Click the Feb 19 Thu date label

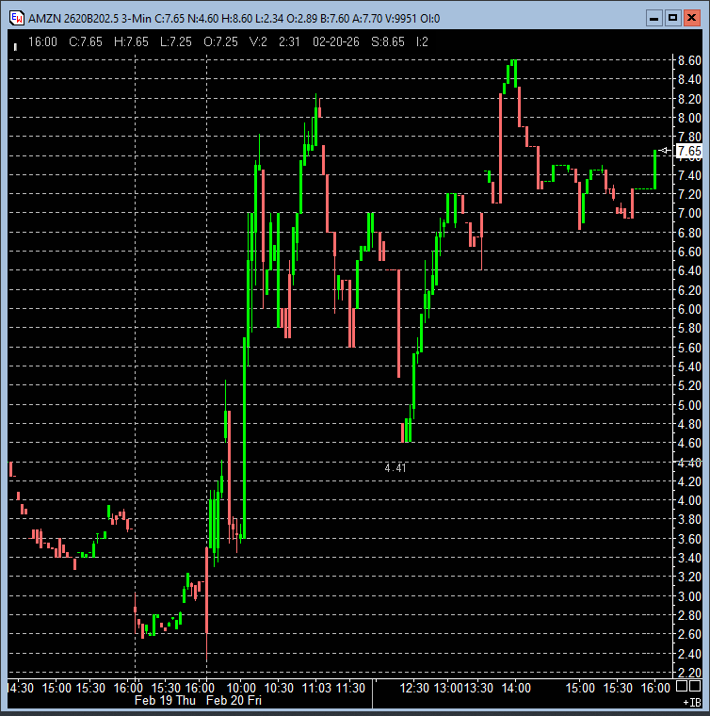[x=165, y=701]
